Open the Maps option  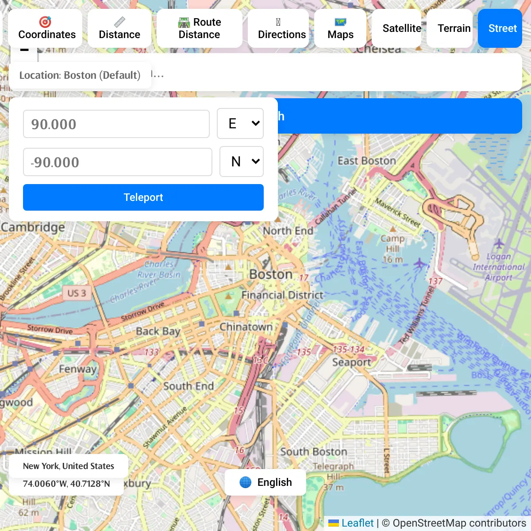(x=340, y=28)
